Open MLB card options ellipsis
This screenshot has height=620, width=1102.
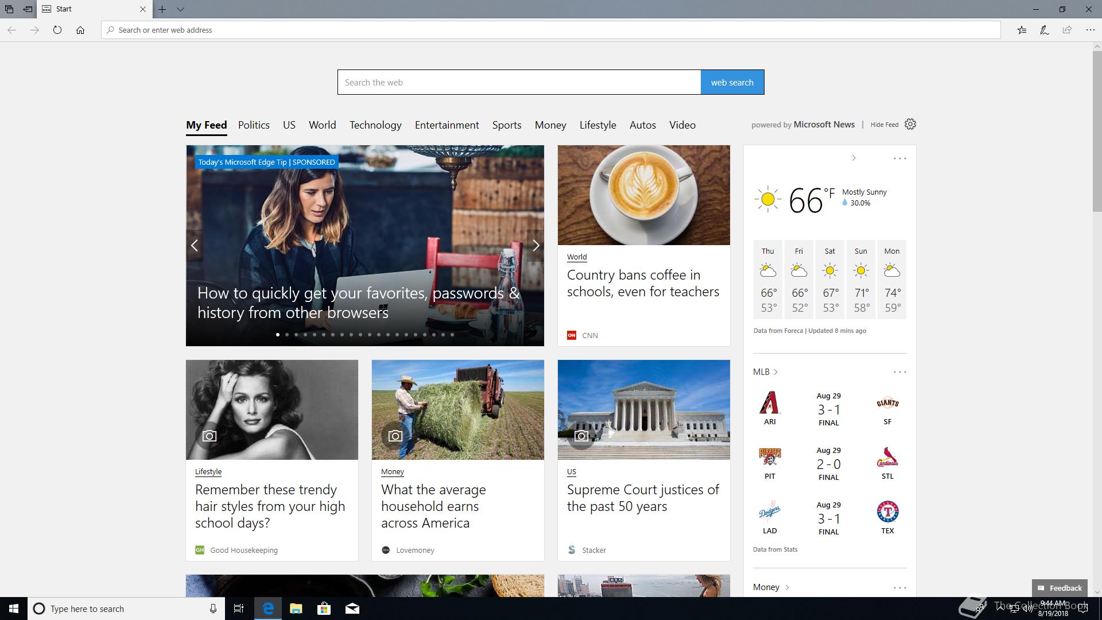click(x=900, y=372)
